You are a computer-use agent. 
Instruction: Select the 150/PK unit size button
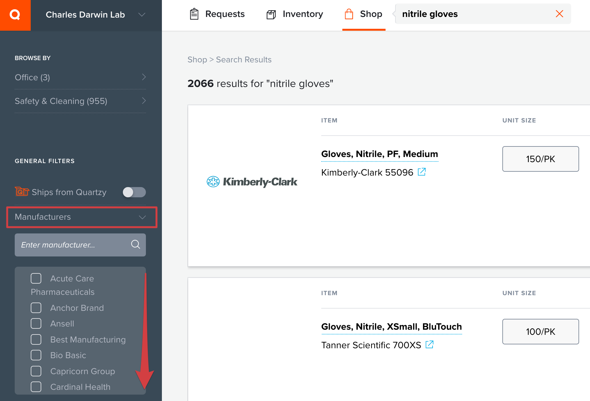[540, 159]
